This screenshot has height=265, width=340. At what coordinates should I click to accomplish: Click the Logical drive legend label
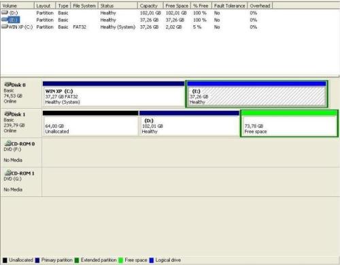[x=168, y=260]
